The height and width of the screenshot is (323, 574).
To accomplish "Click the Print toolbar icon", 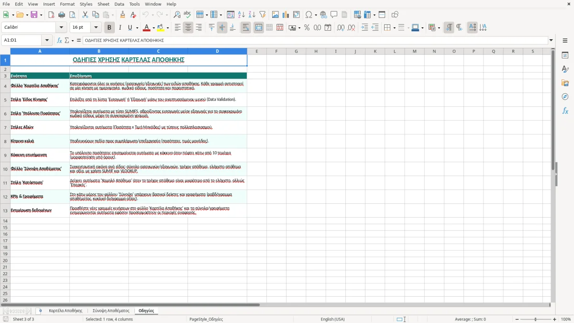I will click(x=62, y=15).
